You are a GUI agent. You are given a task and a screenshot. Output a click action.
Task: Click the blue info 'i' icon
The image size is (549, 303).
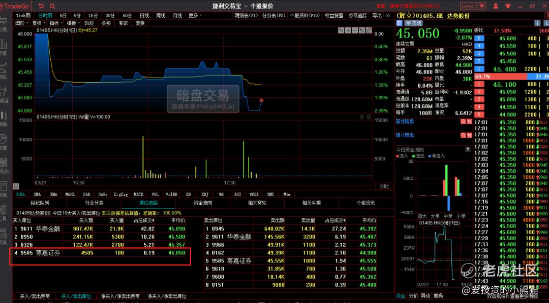538,23
